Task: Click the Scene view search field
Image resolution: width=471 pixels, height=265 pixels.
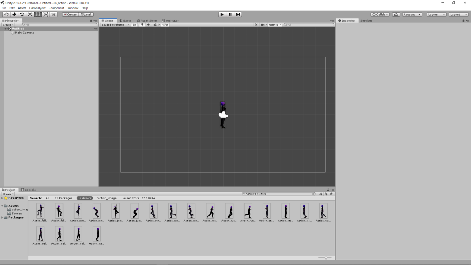Action: pos(309,25)
